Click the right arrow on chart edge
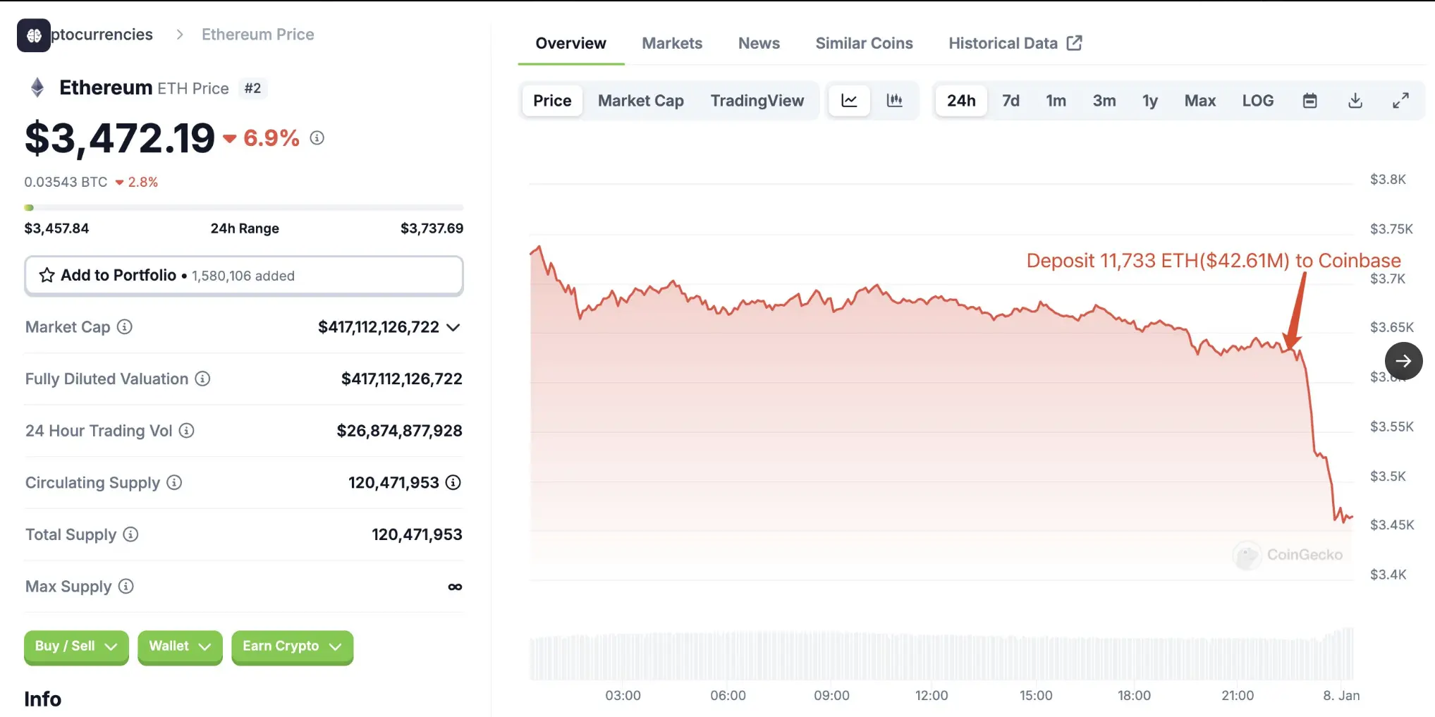The width and height of the screenshot is (1435, 717). pos(1404,360)
